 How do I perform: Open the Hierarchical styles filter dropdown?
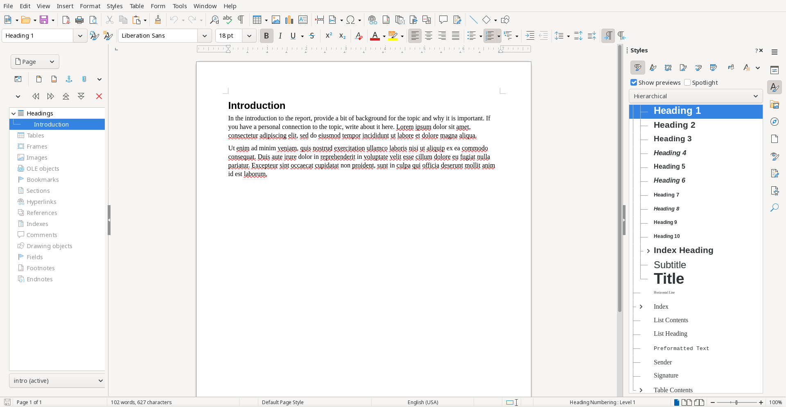point(696,96)
